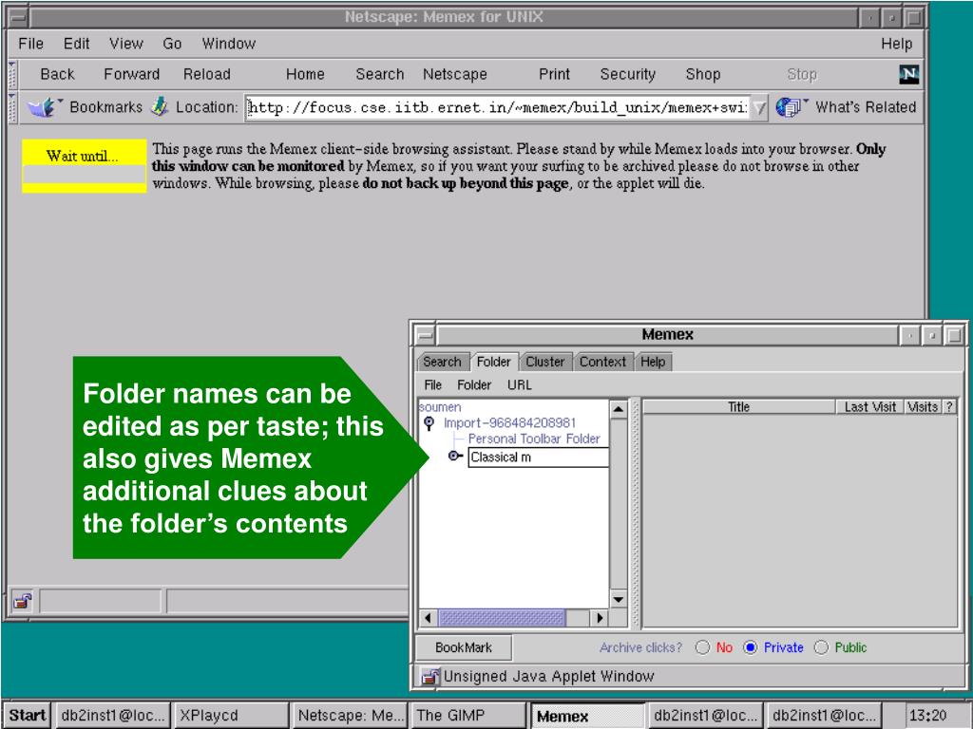This screenshot has height=729, width=973.
Task: Select the Personal Toolbar Folder tree item
Action: [x=534, y=439]
